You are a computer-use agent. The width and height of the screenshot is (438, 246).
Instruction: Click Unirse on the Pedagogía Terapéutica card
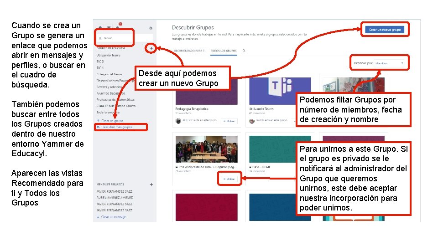pyautogui.click(x=229, y=121)
